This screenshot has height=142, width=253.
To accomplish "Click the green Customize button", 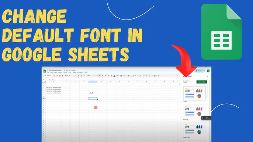I will pos(202,82).
